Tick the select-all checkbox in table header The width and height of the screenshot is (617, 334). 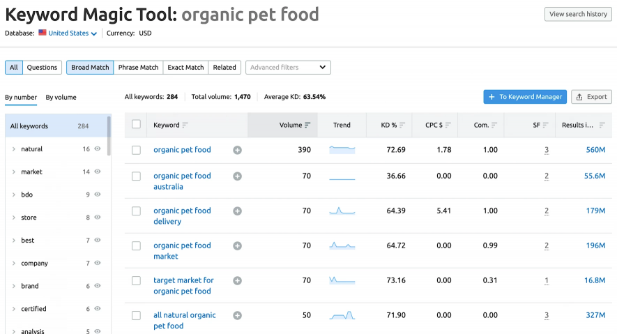coord(136,125)
